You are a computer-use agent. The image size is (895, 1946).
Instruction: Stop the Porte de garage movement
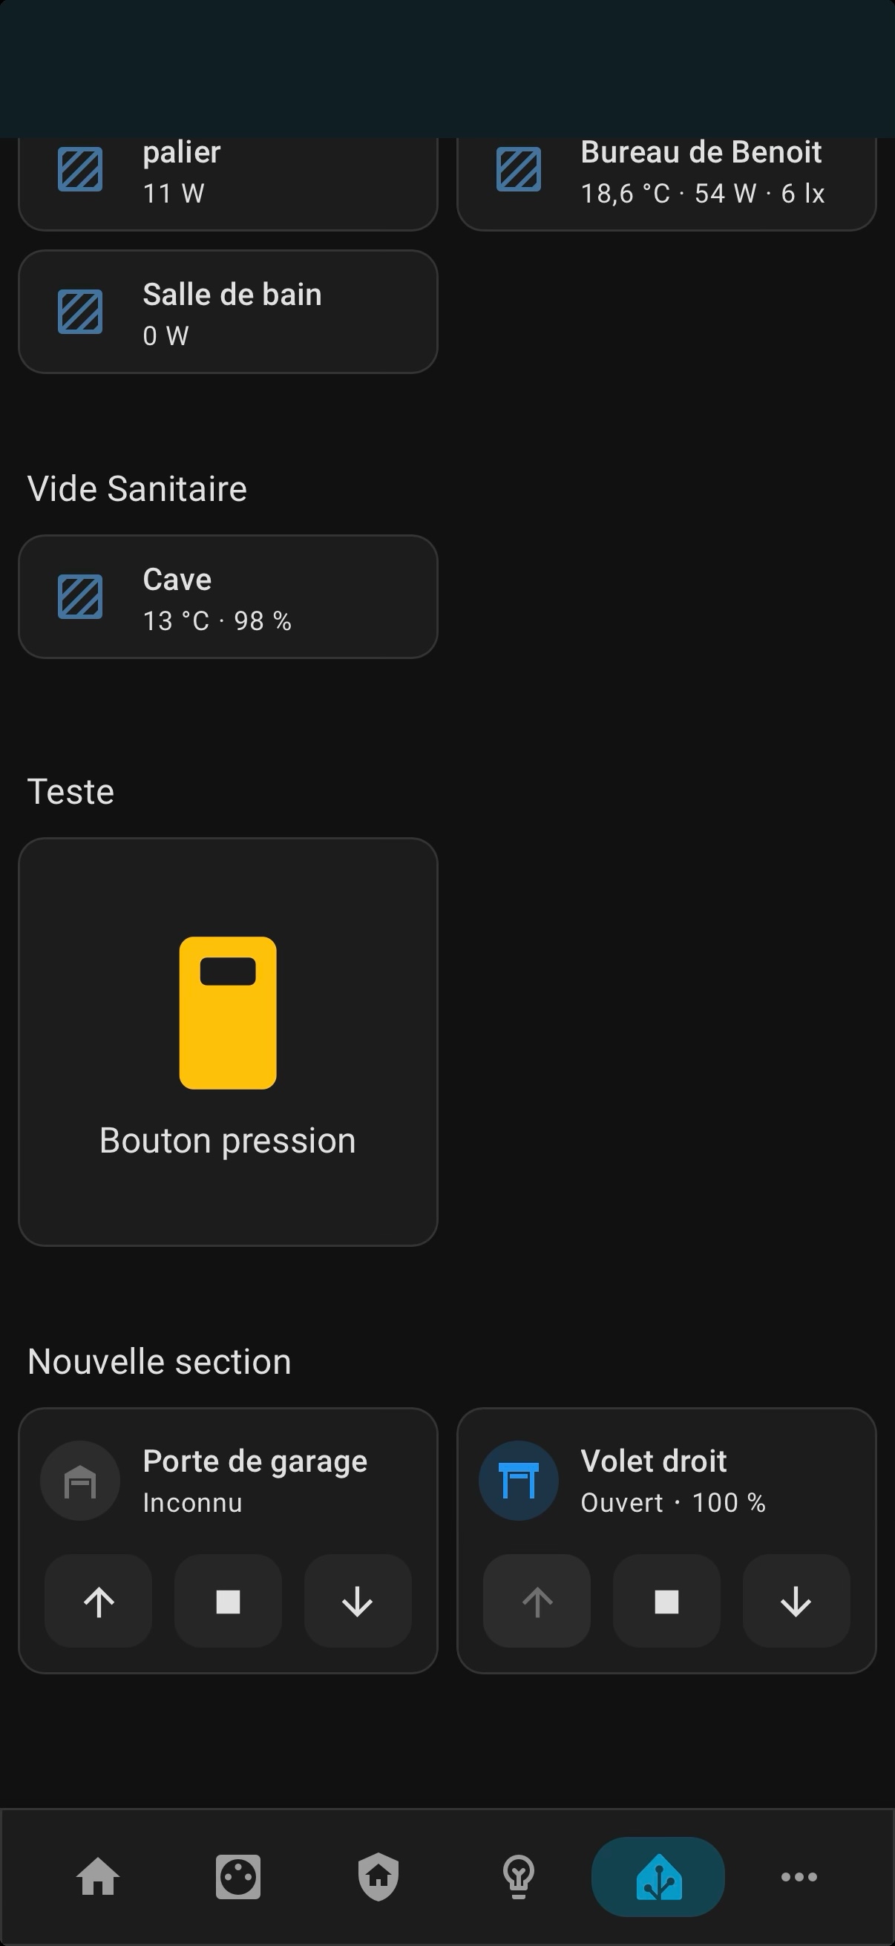click(228, 1602)
